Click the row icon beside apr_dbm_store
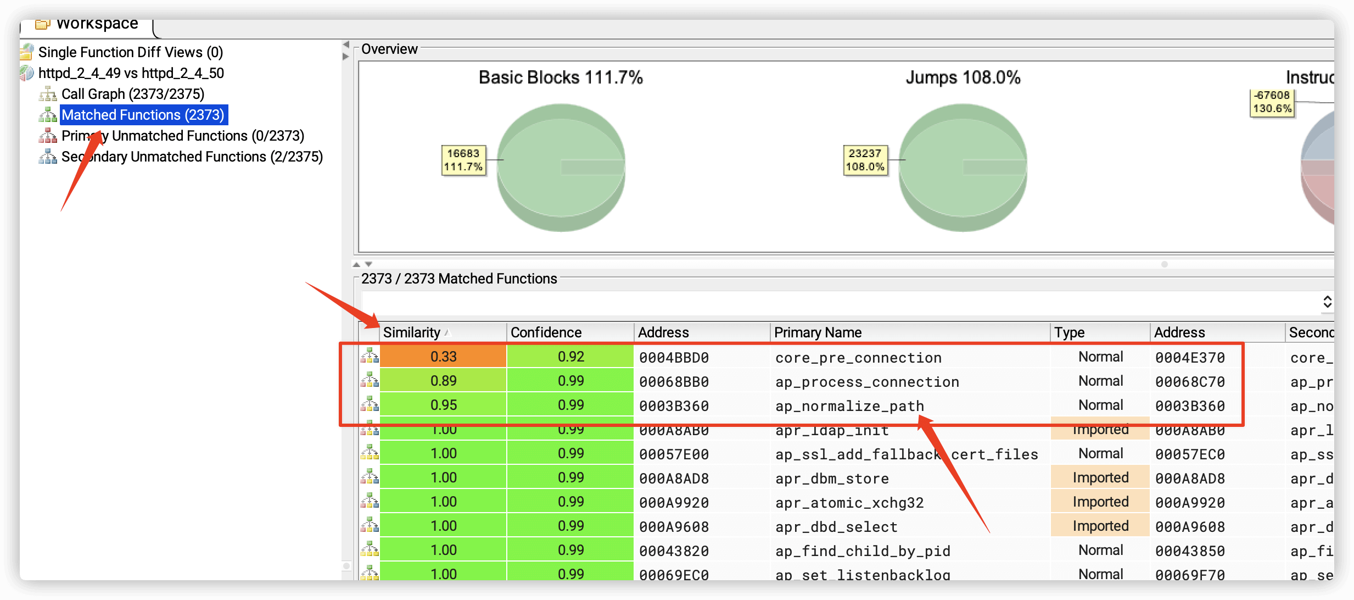The width and height of the screenshot is (1354, 600). (x=370, y=477)
